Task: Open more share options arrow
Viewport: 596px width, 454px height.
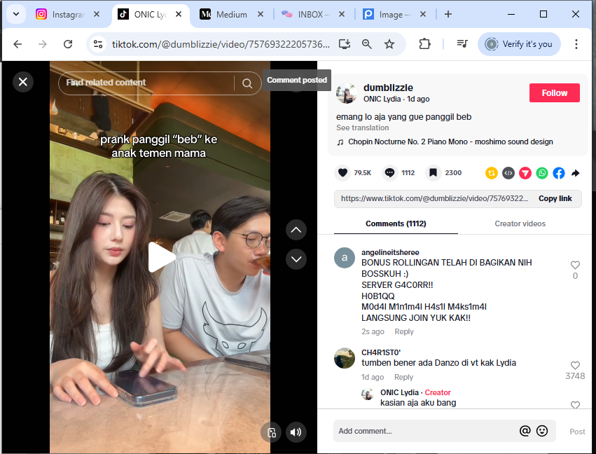Action: [576, 173]
